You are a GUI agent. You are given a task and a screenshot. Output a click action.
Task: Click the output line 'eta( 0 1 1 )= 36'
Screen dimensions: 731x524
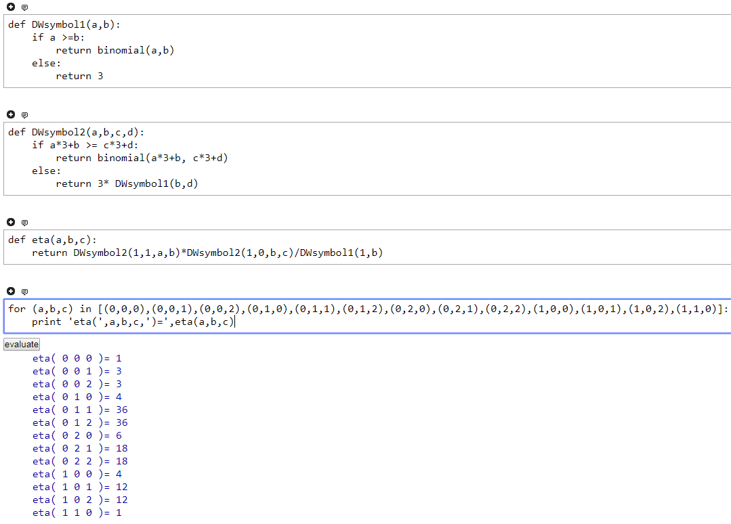(x=80, y=410)
